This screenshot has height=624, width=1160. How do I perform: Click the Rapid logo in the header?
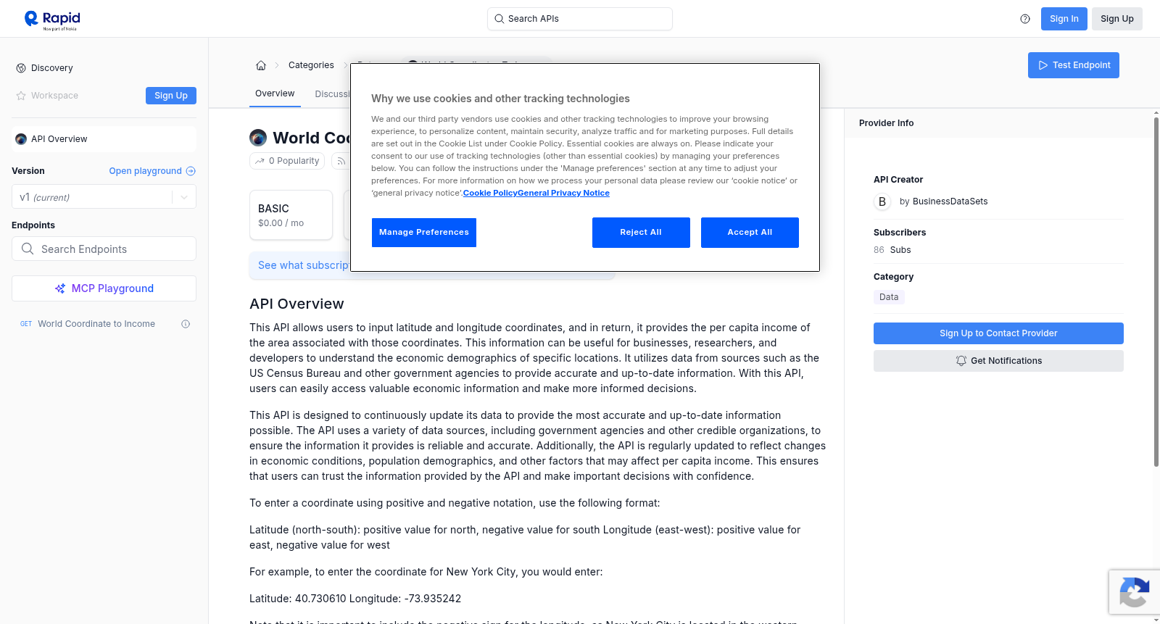click(52, 20)
